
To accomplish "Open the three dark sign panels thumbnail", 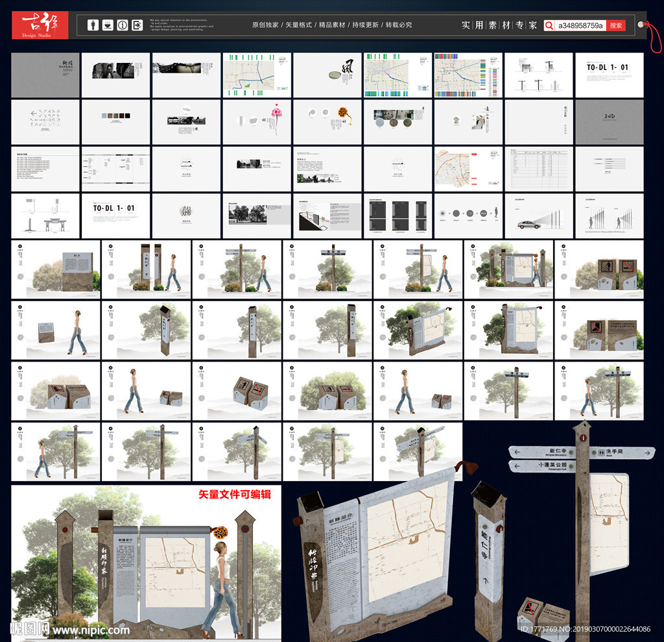I will (x=397, y=216).
